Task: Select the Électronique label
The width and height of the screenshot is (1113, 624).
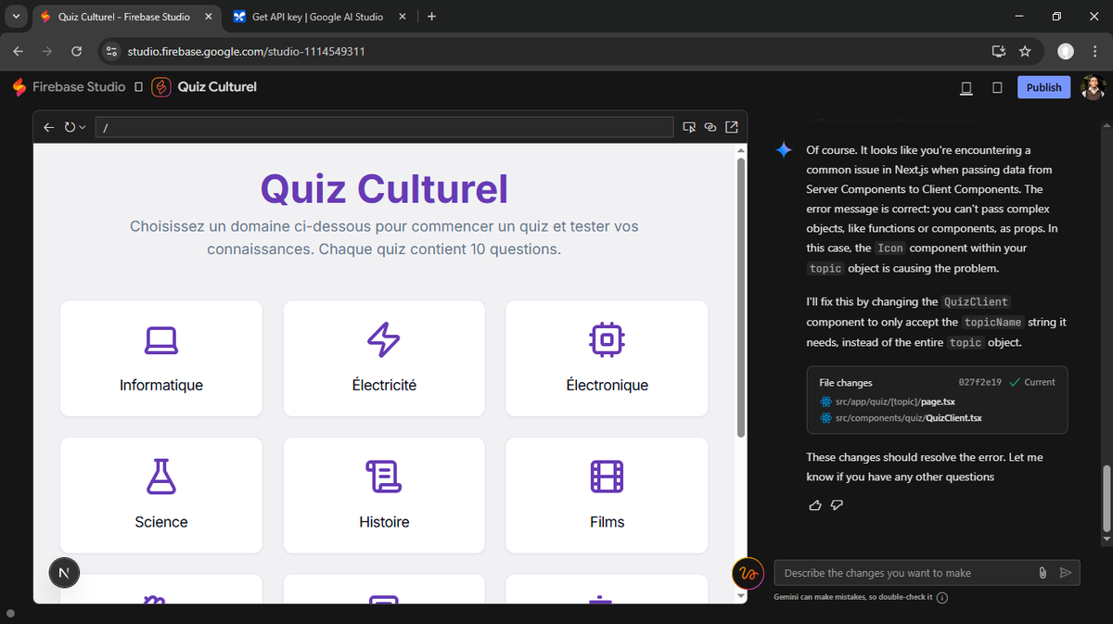Action: pyautogui.click(x=607, y=385)
